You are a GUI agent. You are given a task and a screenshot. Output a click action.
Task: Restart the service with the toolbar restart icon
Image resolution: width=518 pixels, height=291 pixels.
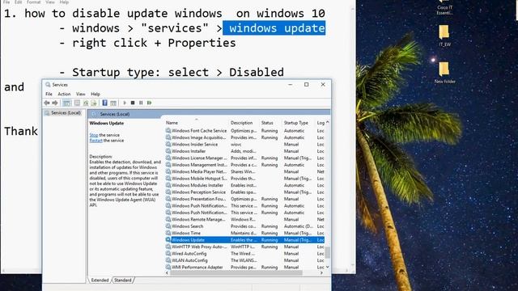(x=149, y=103)
